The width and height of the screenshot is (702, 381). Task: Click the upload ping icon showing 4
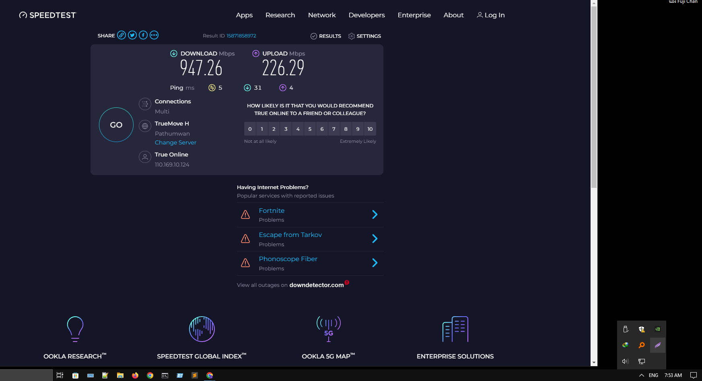[283, 88]
